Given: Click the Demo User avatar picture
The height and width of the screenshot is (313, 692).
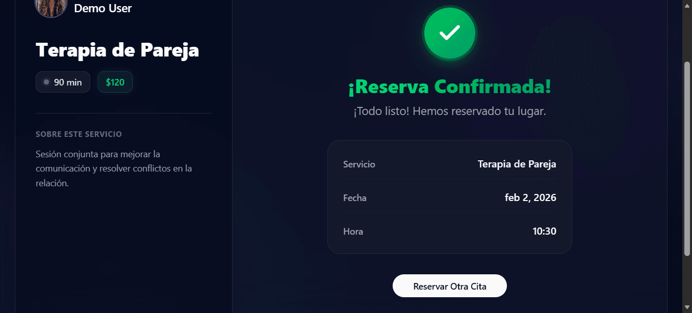Looking at the screenshot, I should pos(50,7).
